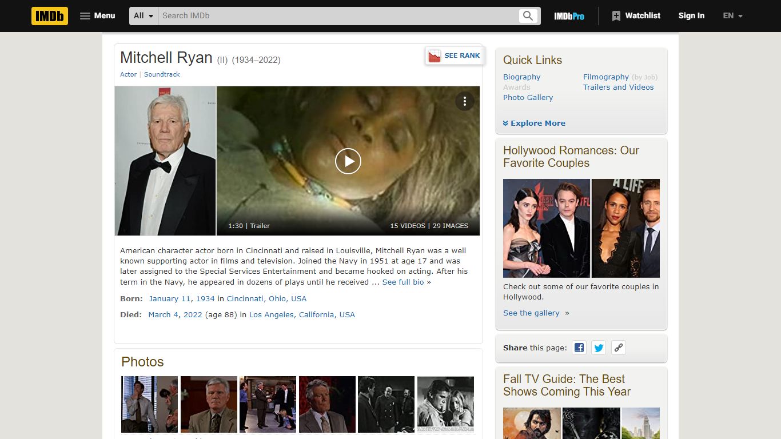Select the birth year 1934 link
Viewport: 781px width, 439px height.
(205, 298)
